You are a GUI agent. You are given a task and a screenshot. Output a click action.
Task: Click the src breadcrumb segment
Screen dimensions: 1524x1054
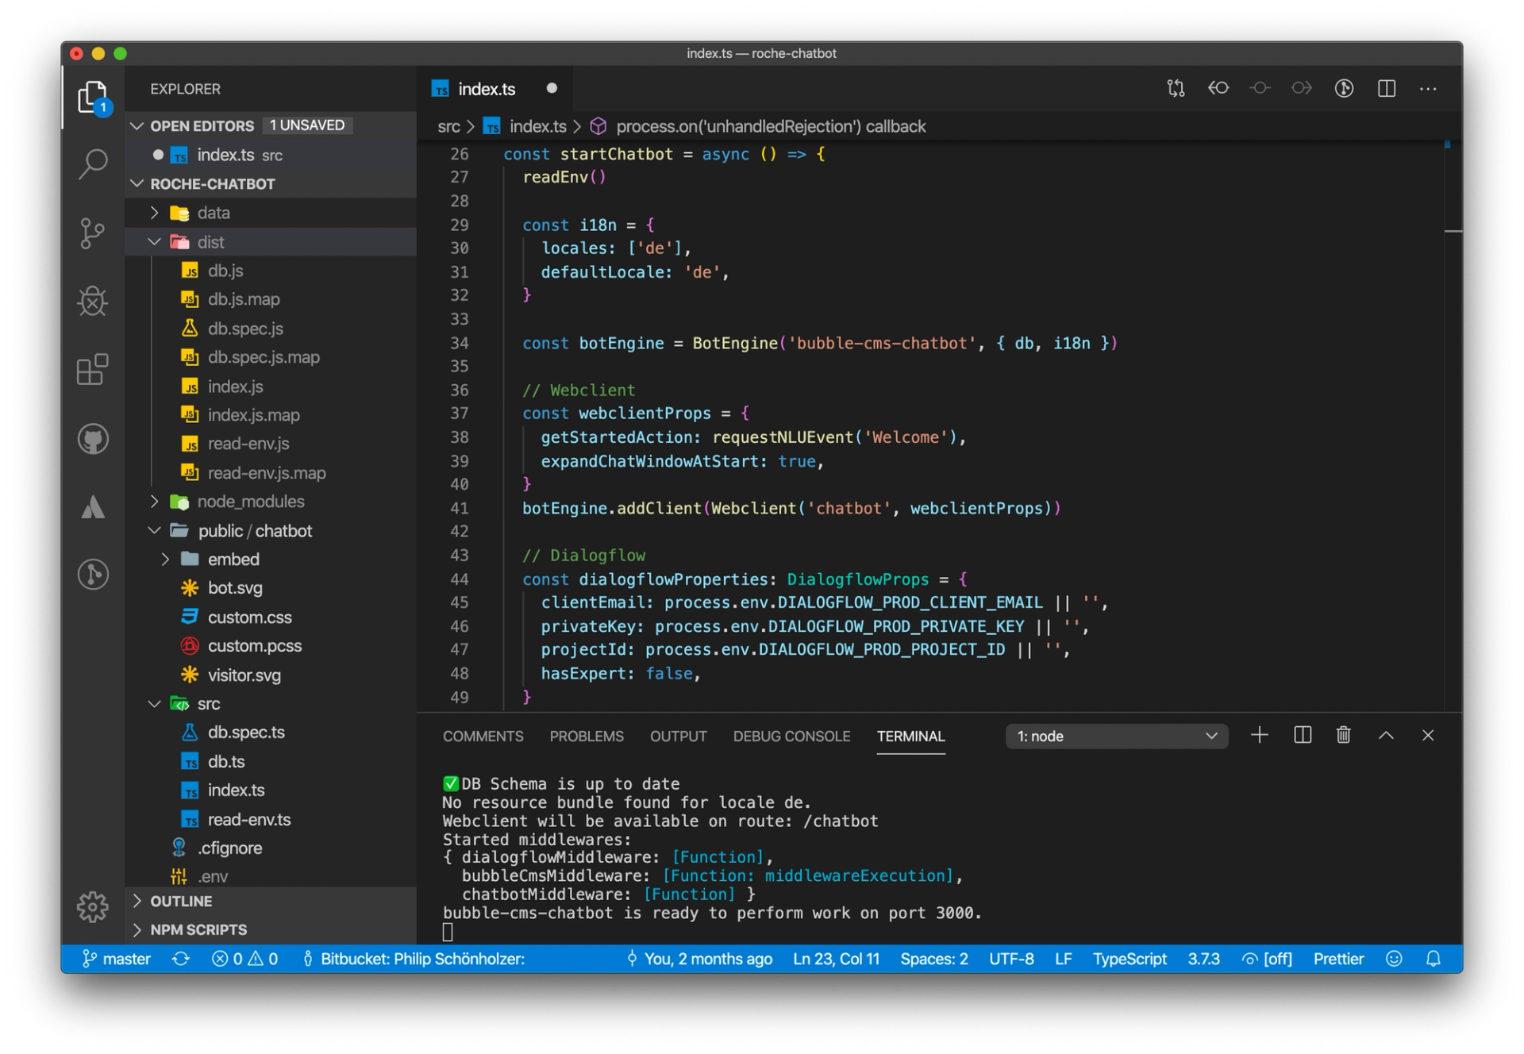click(x=448, y=126)
